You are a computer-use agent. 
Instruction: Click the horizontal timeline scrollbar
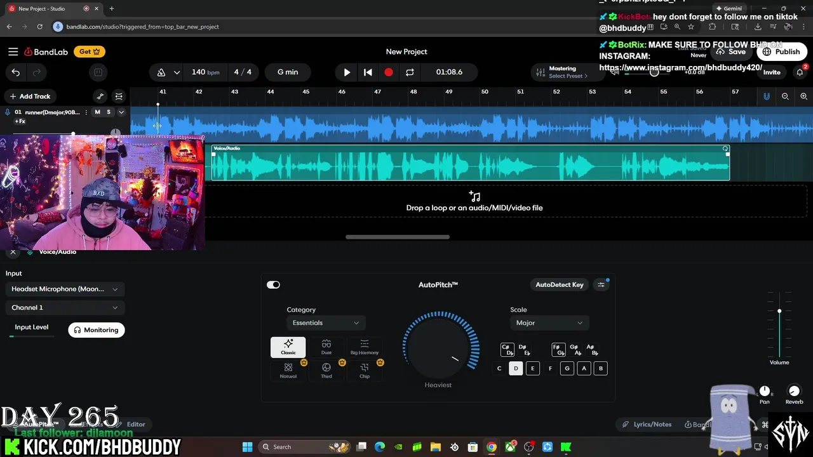(x=398, y=237)
